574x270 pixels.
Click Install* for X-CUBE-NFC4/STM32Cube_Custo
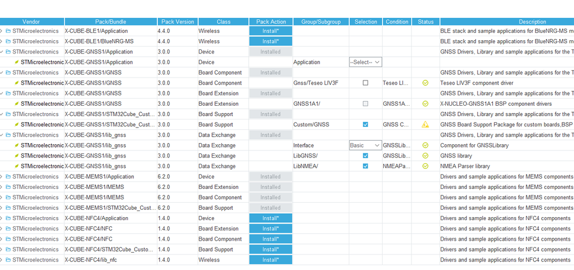(x=271, y=249)
